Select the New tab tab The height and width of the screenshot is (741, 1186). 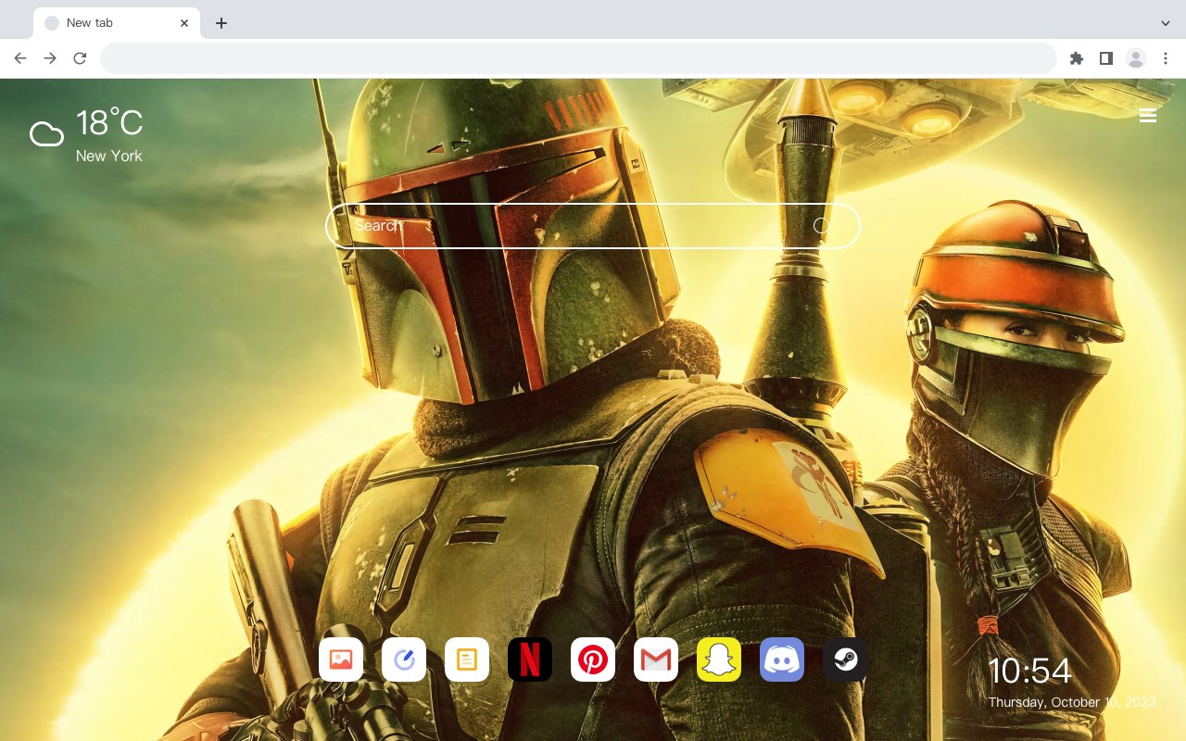[x=118, y=23]
